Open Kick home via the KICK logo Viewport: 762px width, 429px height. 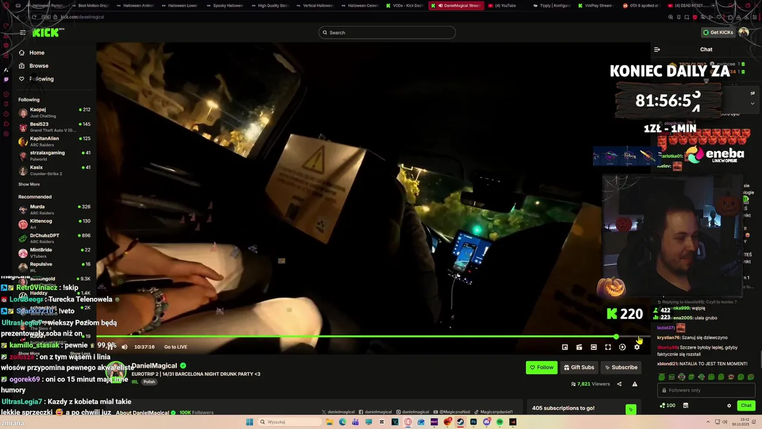click(x=46, y=33)
